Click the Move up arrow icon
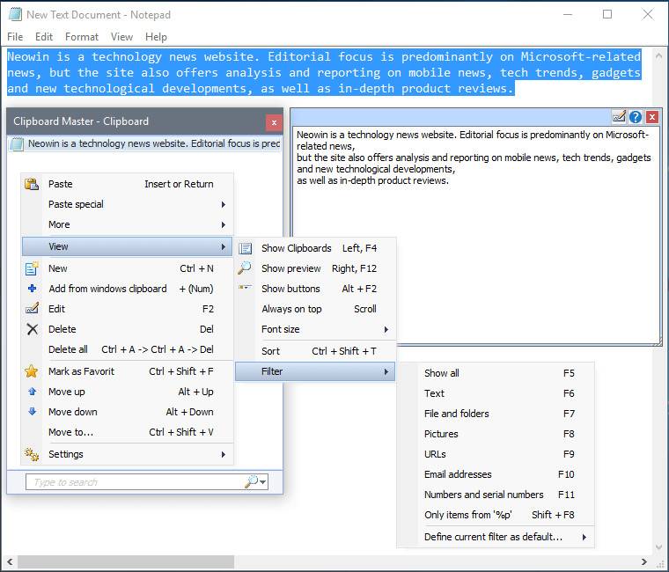The height and width of the screenshot is (572, 669). [33, 392]
